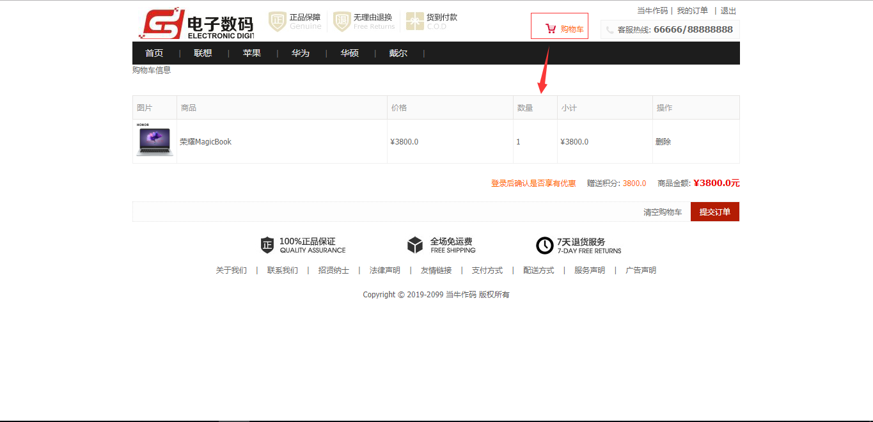Click the 100%正品保证 shield icon
The image size is (873, 422).
[x=267, y=245]
